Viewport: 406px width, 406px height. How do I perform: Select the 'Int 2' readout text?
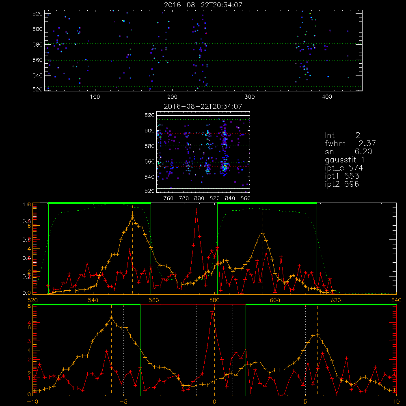point(342,136)
